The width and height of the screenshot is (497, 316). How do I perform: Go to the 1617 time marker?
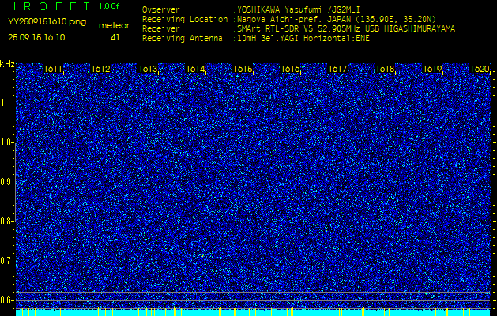point(338,70)
